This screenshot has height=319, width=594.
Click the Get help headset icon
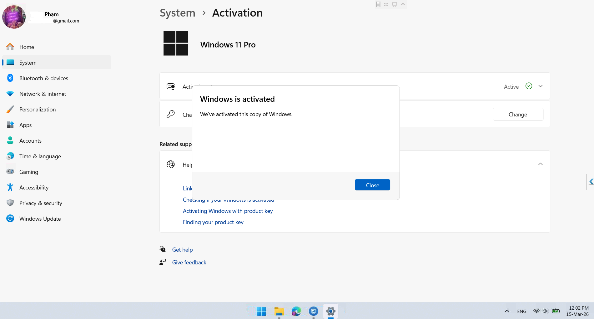point(163,249)
